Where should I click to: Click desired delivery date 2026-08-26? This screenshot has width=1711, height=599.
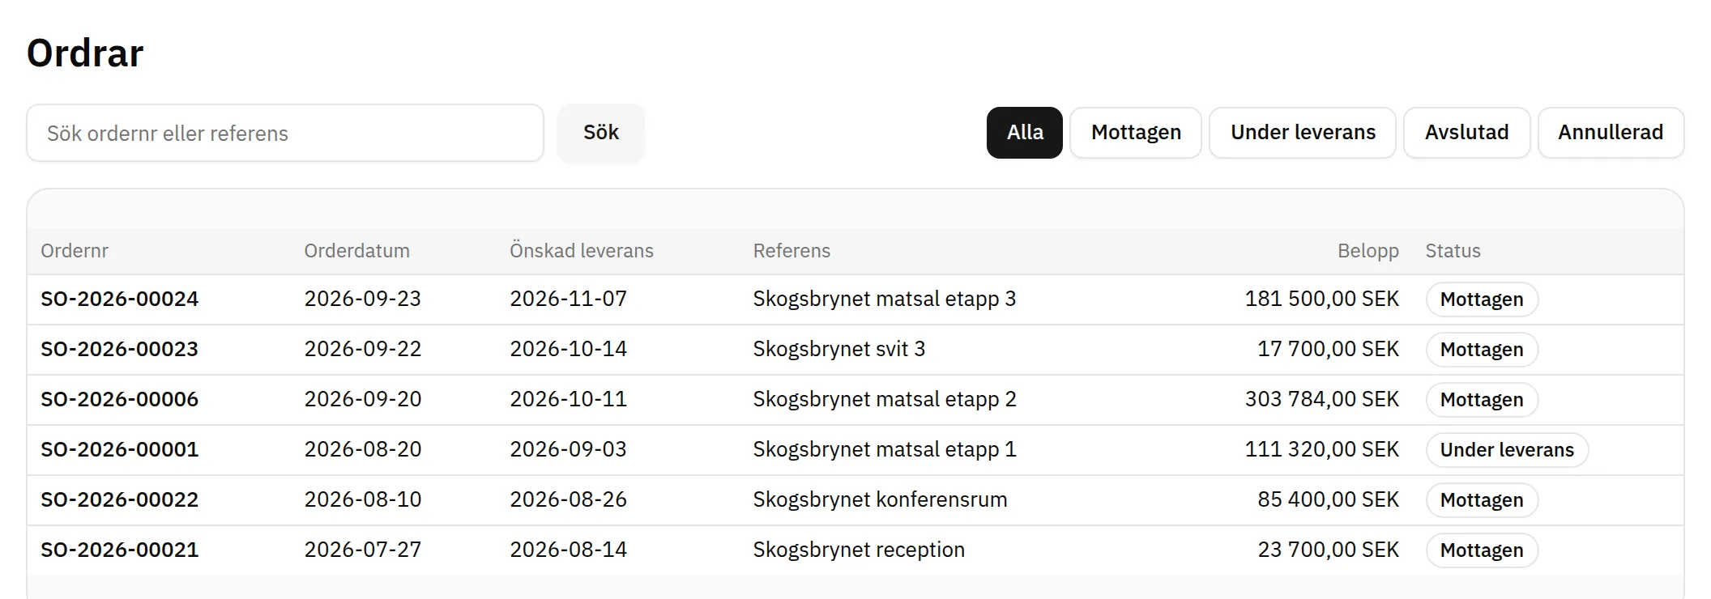point(569,500)
